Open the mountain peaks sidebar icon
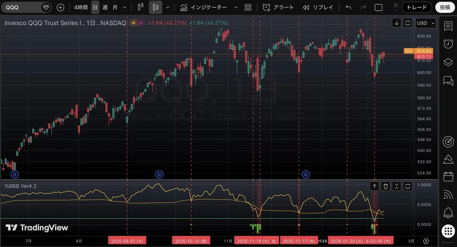Image resolution: width=457 pixels, height=247 pixels. click(x=448, y=159)
